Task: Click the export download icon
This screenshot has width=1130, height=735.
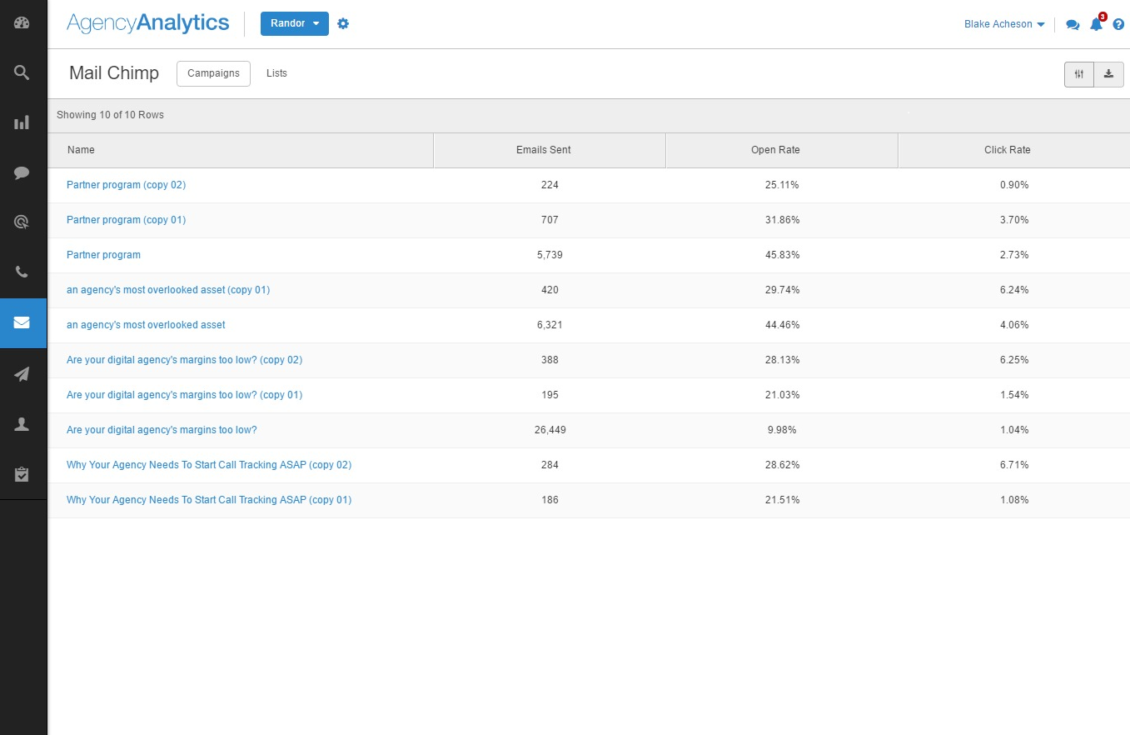Action: [x=1108, y=74]
